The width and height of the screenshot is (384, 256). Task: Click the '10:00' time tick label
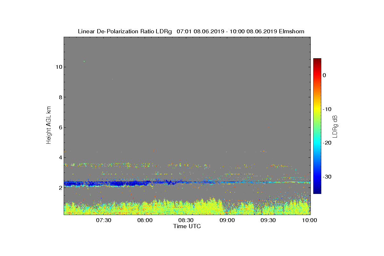(309, 220)
